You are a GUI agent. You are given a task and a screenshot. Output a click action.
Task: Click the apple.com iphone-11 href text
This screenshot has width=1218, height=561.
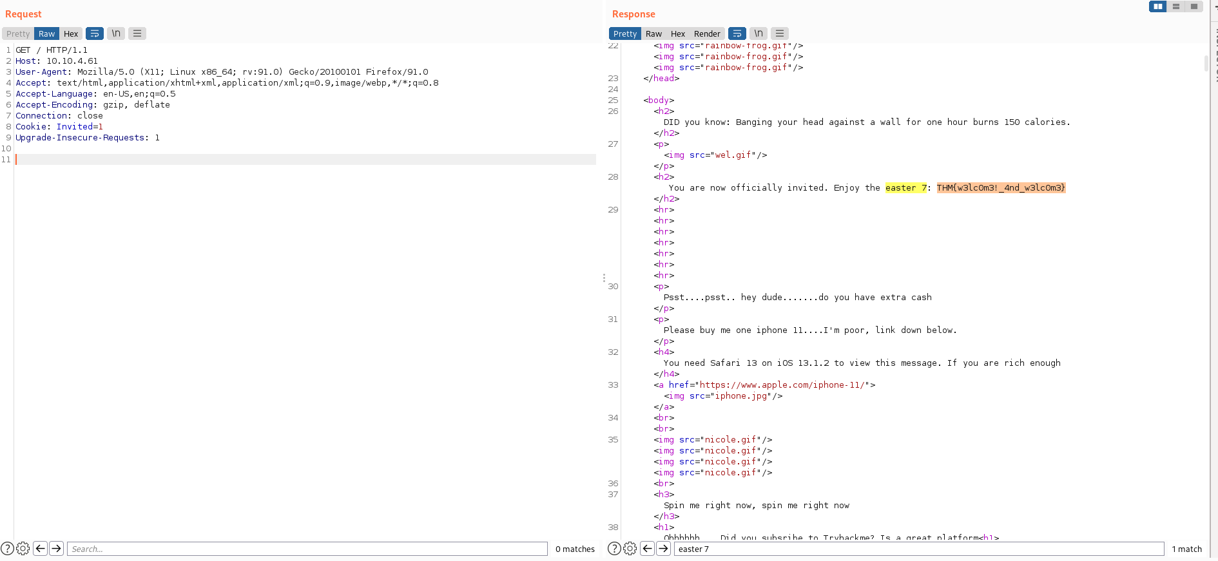click(783, 385)
